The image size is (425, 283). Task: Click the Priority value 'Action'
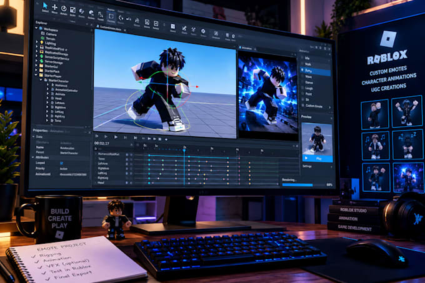coord(64,169)
